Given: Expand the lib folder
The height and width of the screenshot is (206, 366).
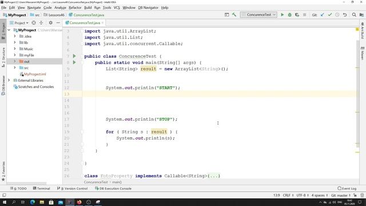Looking at the screenshot, I should tap(15, 42).
